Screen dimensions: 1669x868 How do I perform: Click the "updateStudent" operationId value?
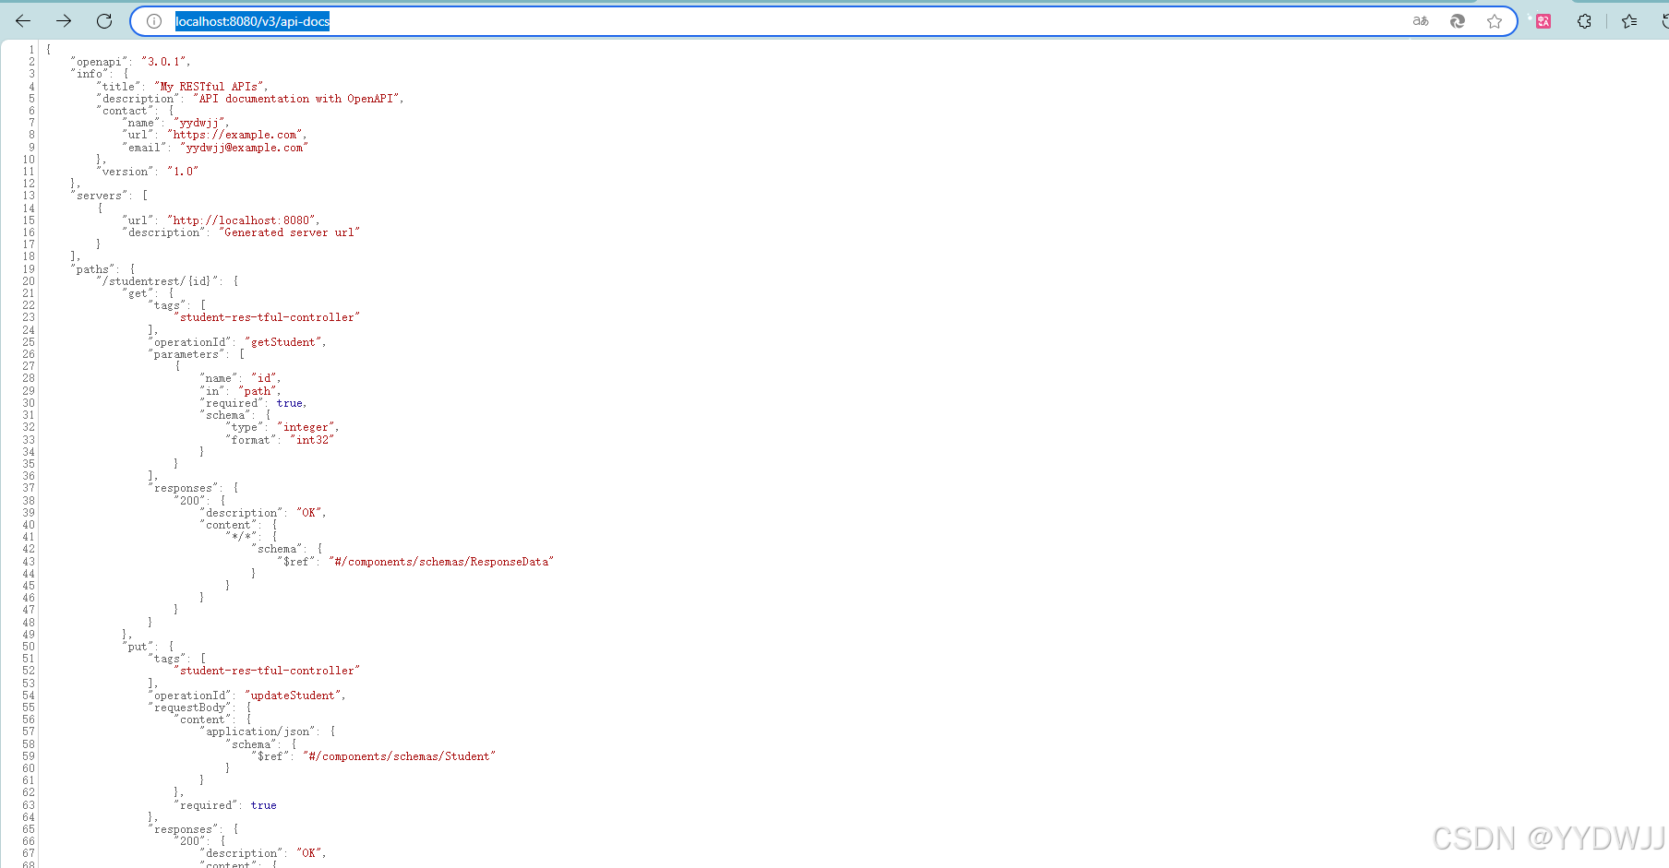(x=294, y=696)
